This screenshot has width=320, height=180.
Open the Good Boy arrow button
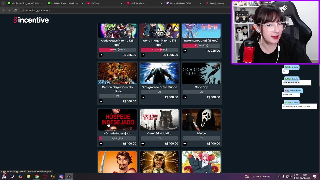tap(185, 97)
